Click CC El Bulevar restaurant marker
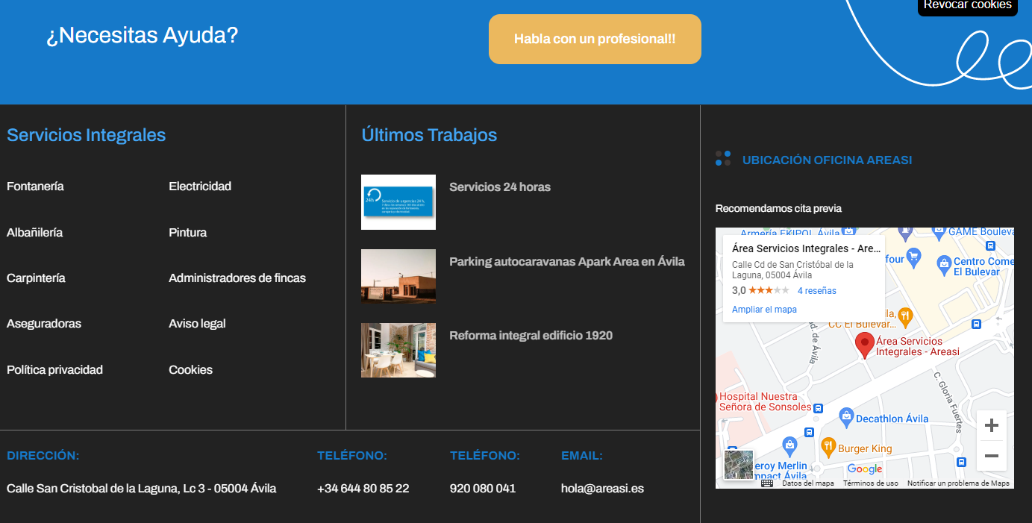Screen dimensions: 1032x523 pos(905,316)
